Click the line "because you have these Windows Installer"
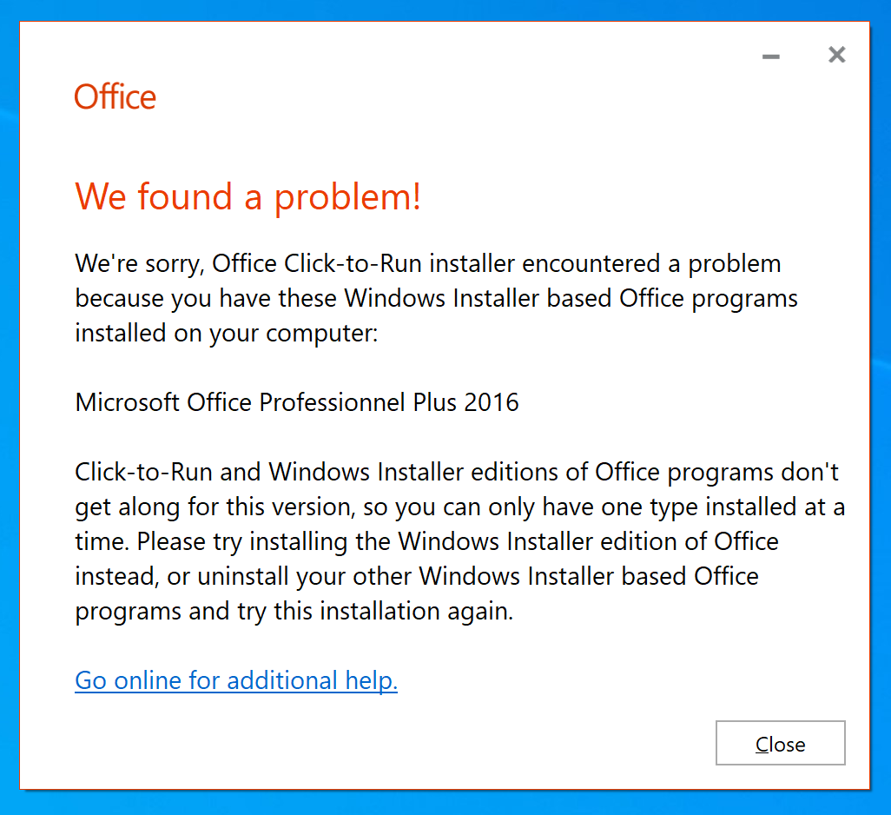Screen dimensions: 891x815 pos(436,298)
